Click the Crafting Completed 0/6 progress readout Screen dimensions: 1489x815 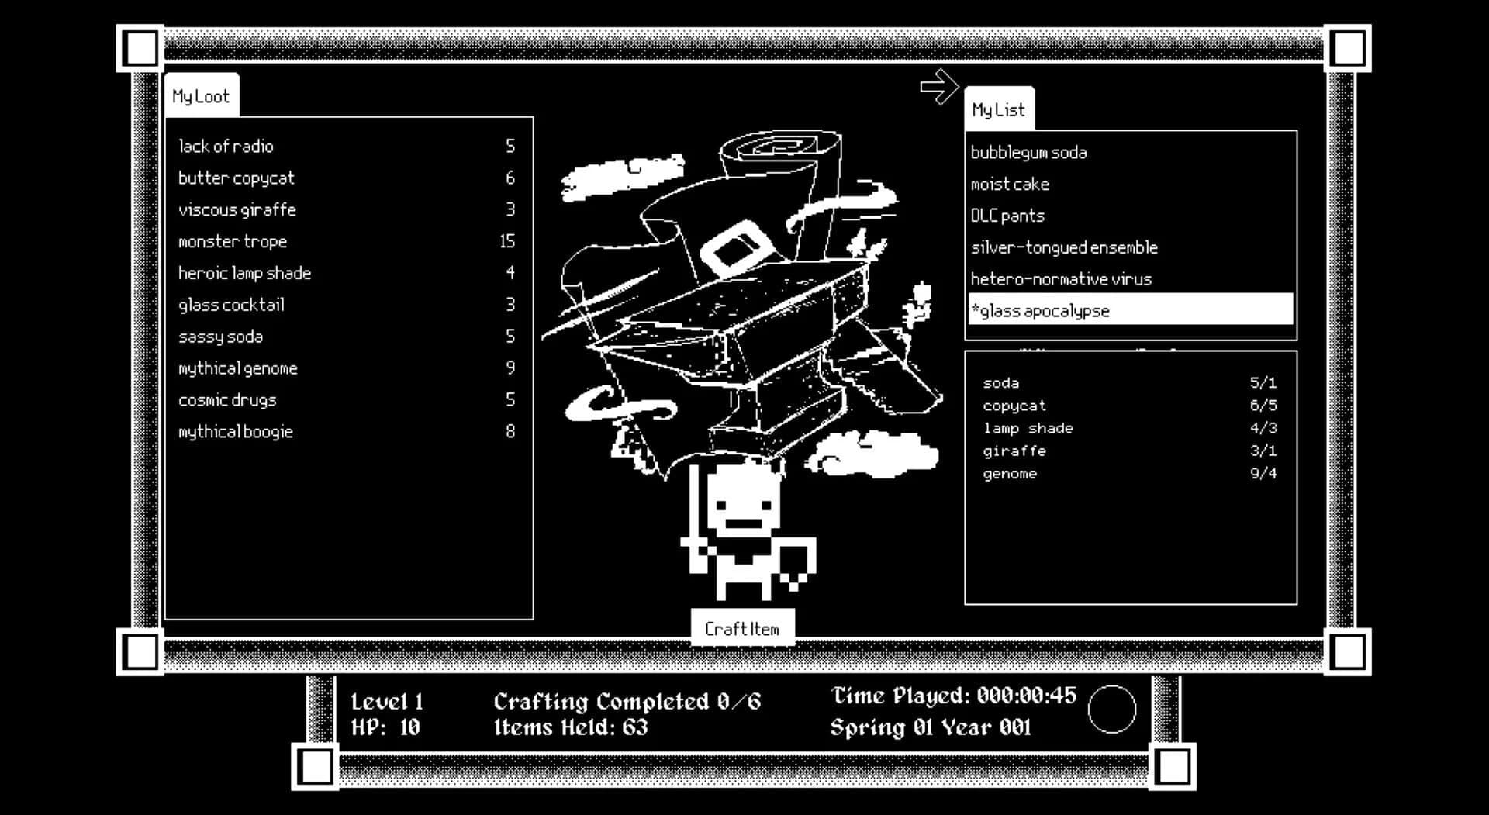[x=627, y=700]
